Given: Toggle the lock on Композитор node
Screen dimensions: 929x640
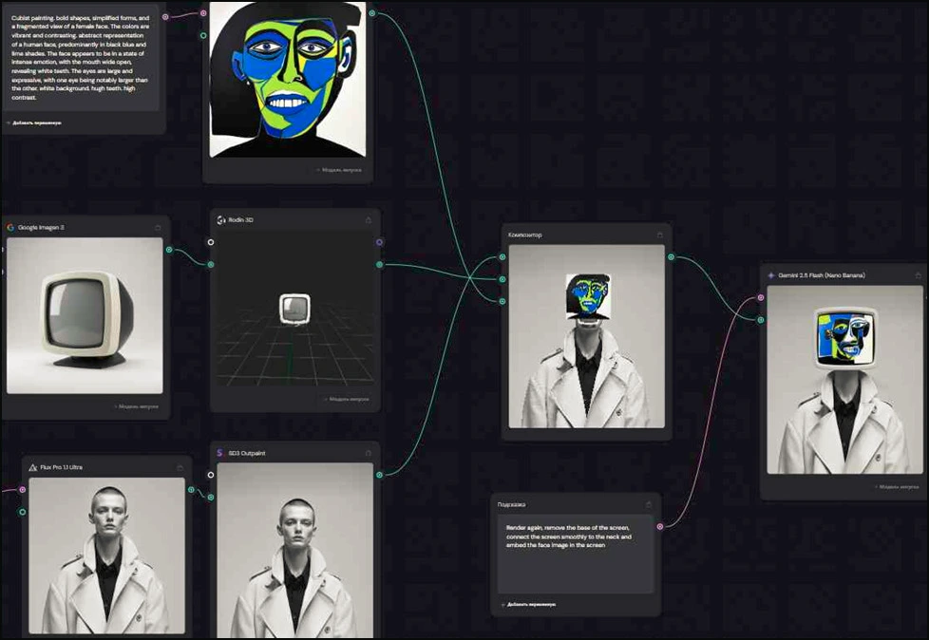Looking at the screenshot, I should [x=660, y=235].
